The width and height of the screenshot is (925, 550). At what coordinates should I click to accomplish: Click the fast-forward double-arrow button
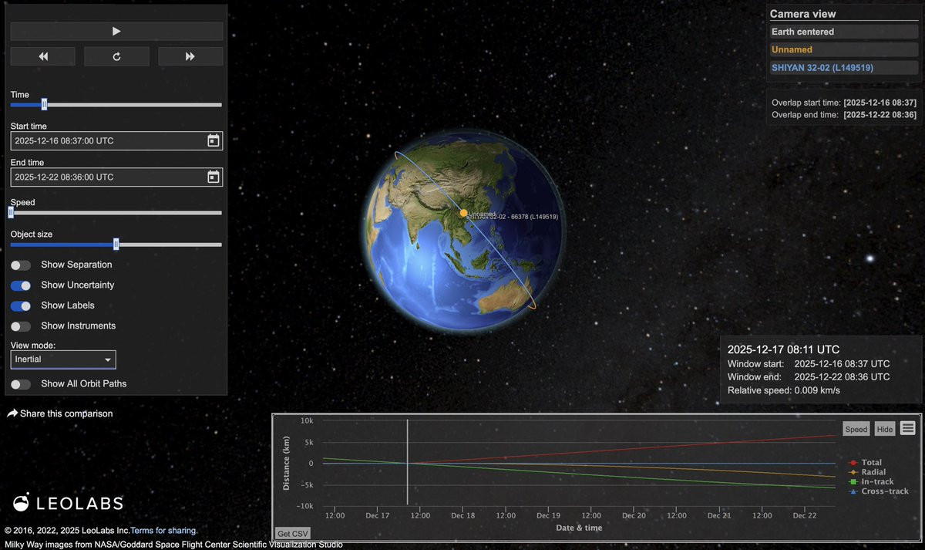[190, 56]
